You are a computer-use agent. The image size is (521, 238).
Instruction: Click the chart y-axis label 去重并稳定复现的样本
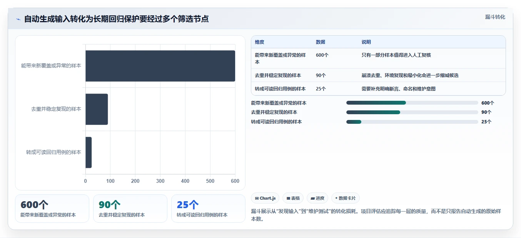tap(56, 109)
